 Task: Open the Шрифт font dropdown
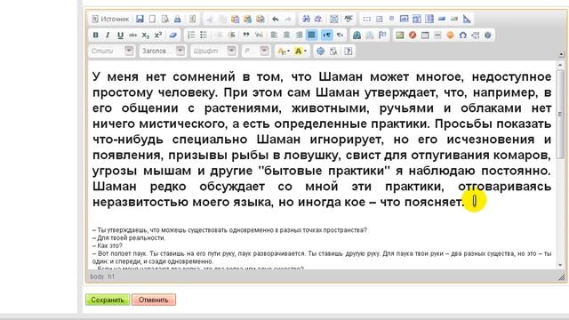pos(214,52)
